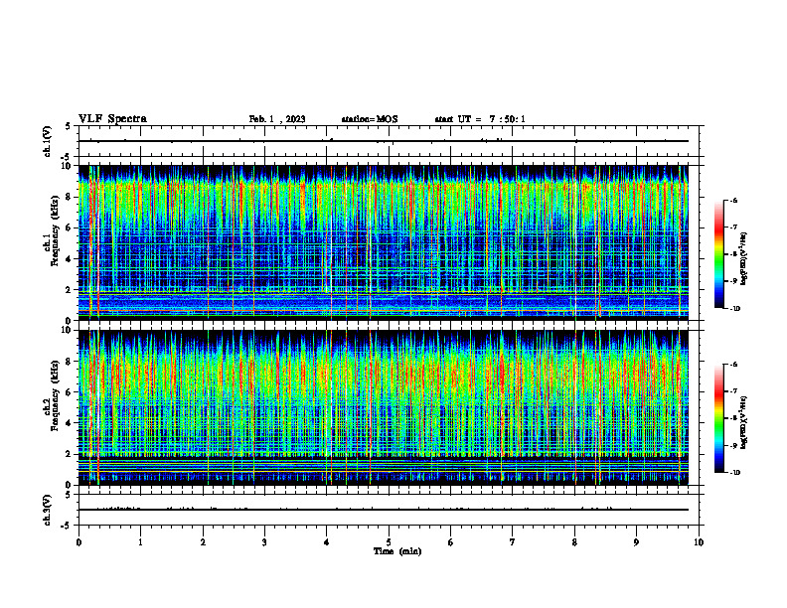The width and height of the screenshot is (787, 608).
Task: Click the ch.3 voltage waveform strip
Action: point(389,510)
